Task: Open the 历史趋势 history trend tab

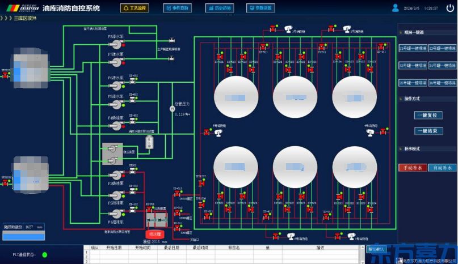Action: click(x=219, y=8)
